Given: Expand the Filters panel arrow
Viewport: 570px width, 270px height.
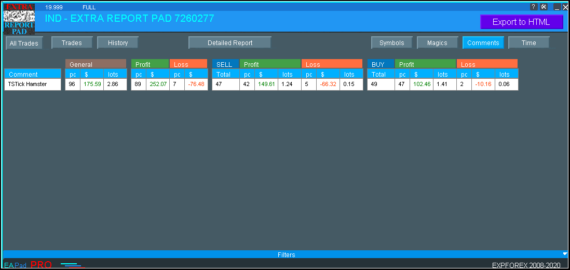Looking at the screenshot, I should point(565,254).
